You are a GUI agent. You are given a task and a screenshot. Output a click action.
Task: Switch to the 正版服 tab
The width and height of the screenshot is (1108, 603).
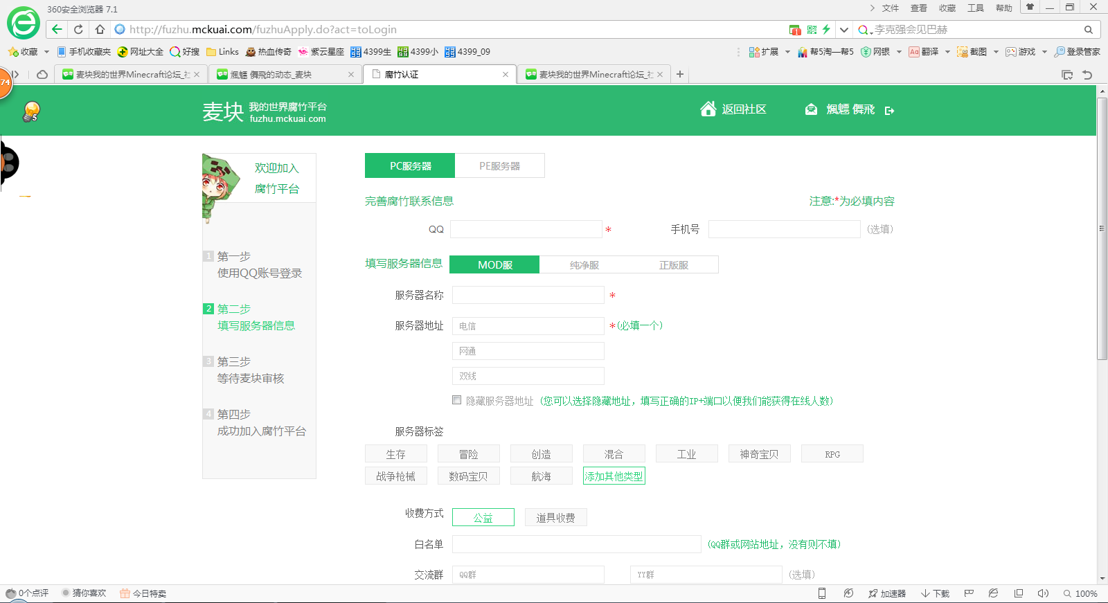click(x=673, y=264)
